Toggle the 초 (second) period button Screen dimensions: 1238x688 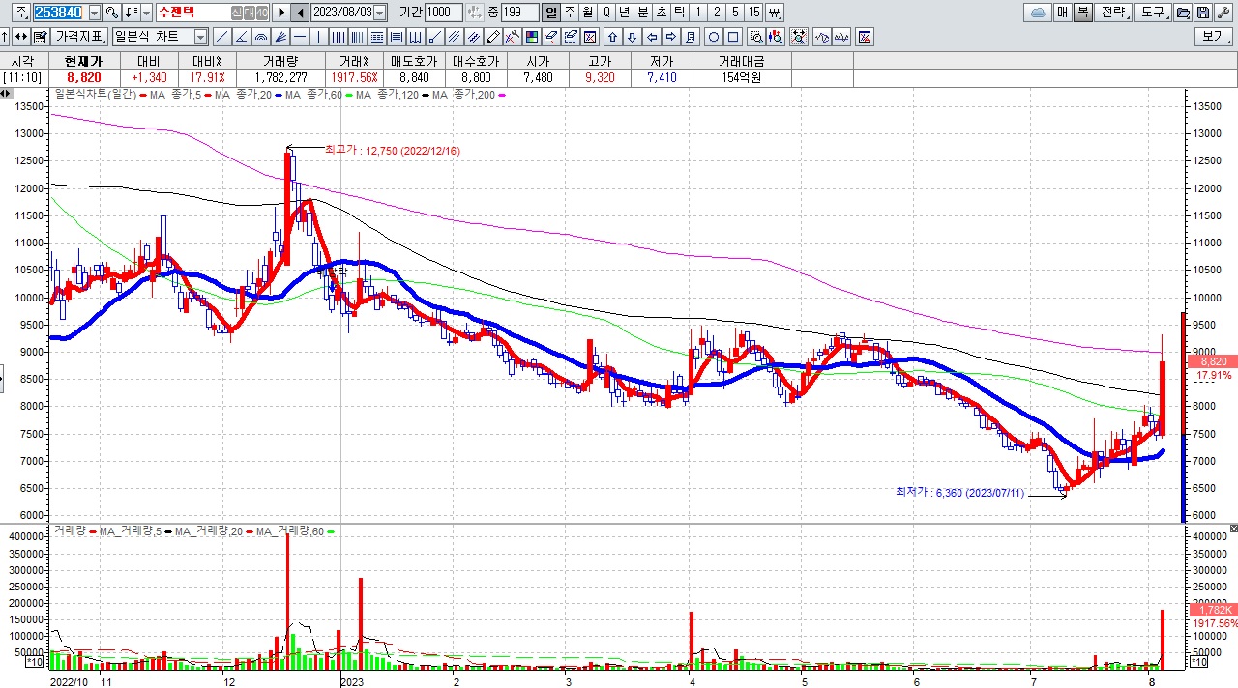662,13
